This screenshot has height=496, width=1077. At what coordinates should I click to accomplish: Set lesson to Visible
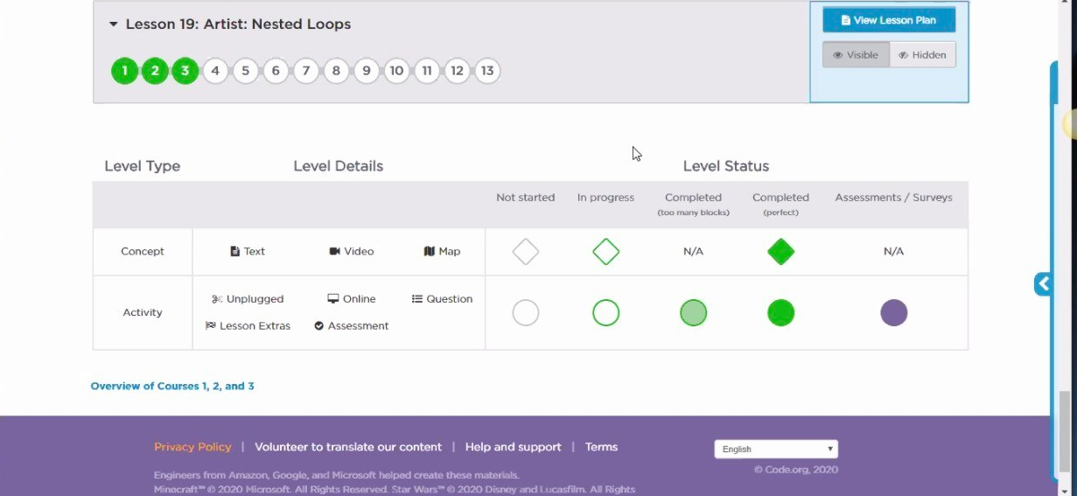tap(856, 55)
